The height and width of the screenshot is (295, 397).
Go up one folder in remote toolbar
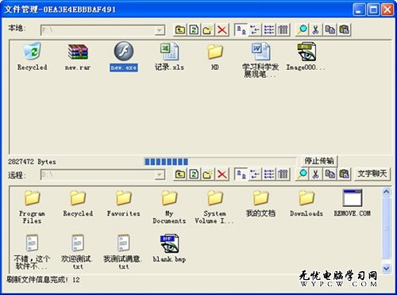[180, 174]
